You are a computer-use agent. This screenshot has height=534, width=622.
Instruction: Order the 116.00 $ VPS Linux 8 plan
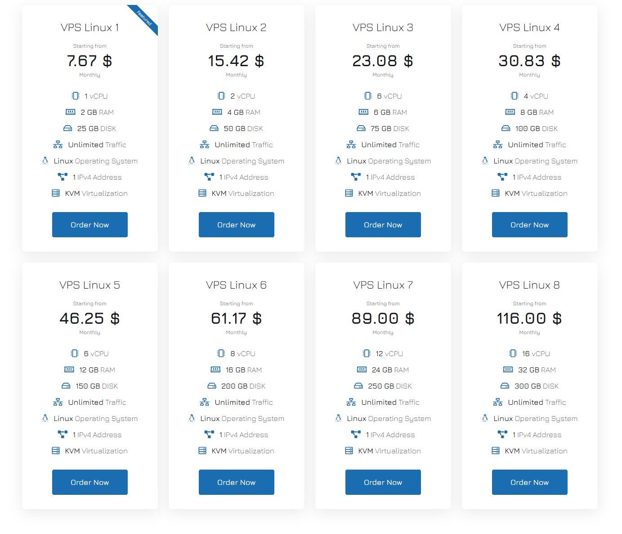point(530,482)
